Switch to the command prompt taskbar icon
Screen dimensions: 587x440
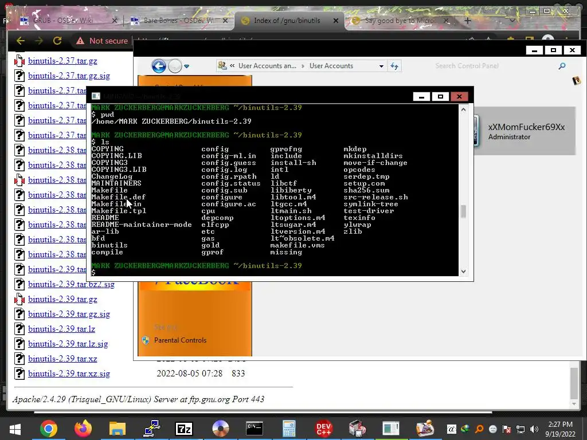(x=255, y=429)
